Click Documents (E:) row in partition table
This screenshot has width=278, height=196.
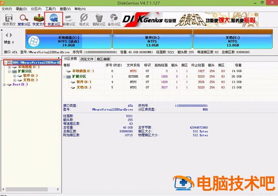coord(153,87)
